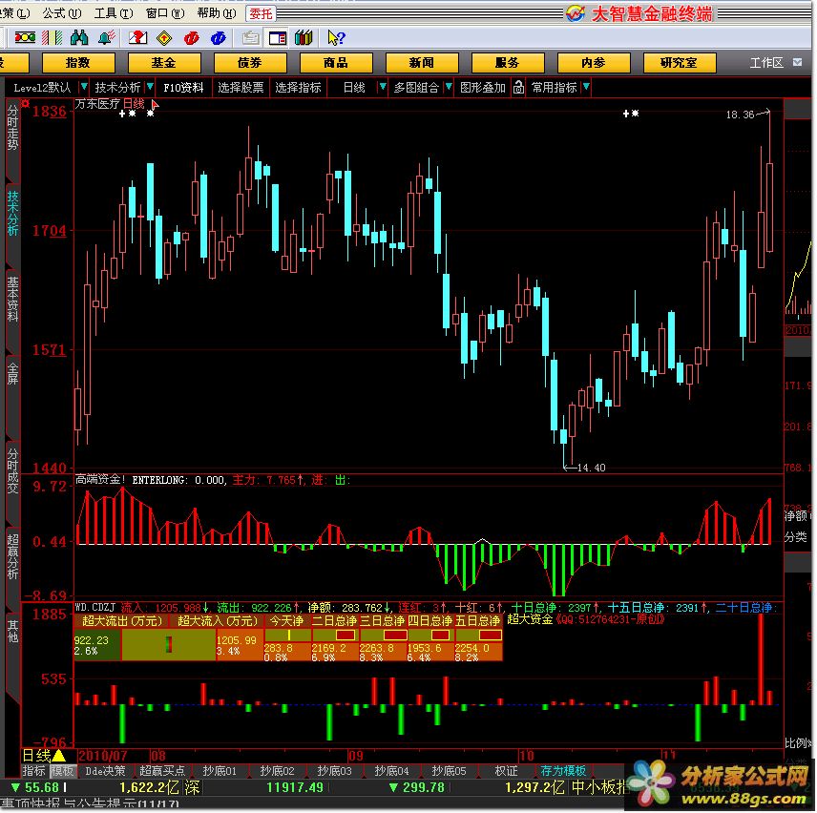Click the 11917.49 index value
The image size is (817, 813).
295,787
